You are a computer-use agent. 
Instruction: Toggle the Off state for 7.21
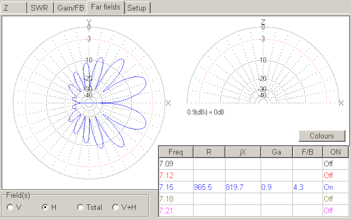pos(335,211)
